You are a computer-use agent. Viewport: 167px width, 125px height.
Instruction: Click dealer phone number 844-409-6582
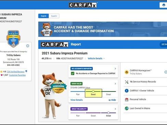coord(13,65)
